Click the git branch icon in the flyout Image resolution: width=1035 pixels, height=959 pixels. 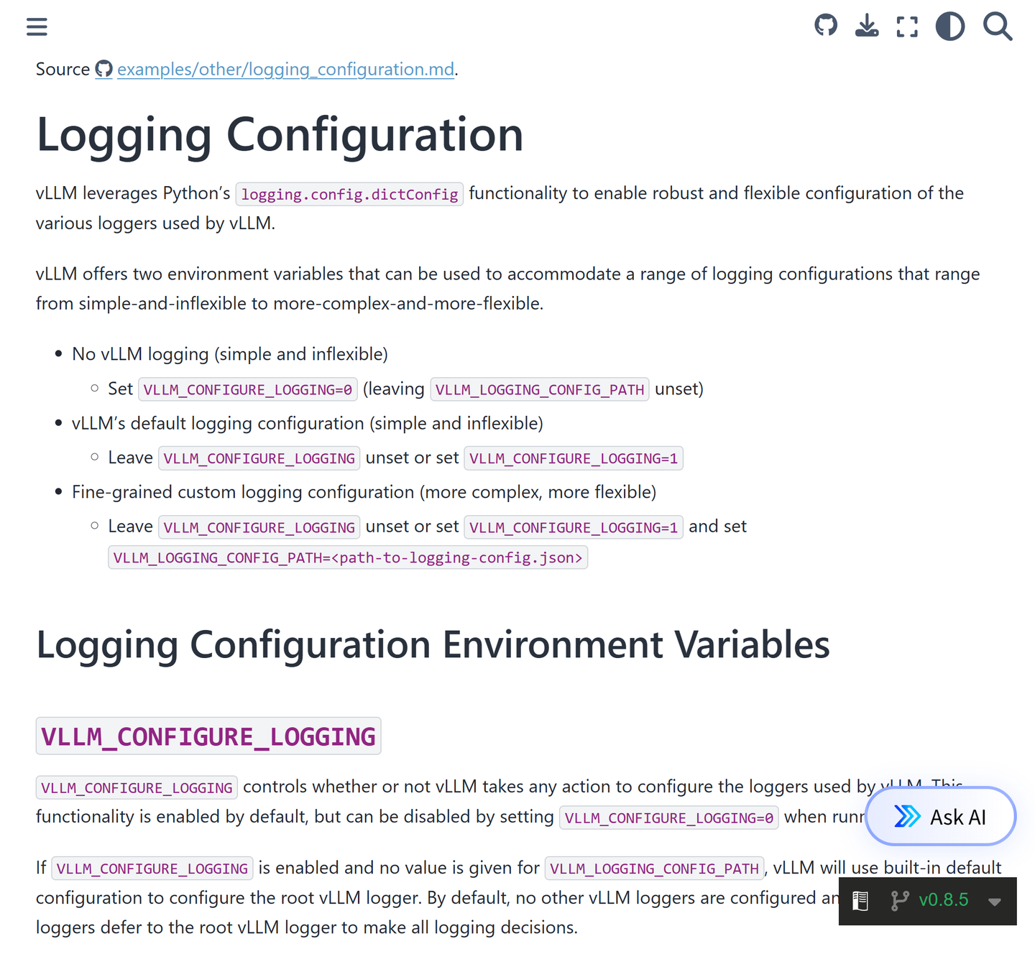pyautogui.click(x=899, y=900)
